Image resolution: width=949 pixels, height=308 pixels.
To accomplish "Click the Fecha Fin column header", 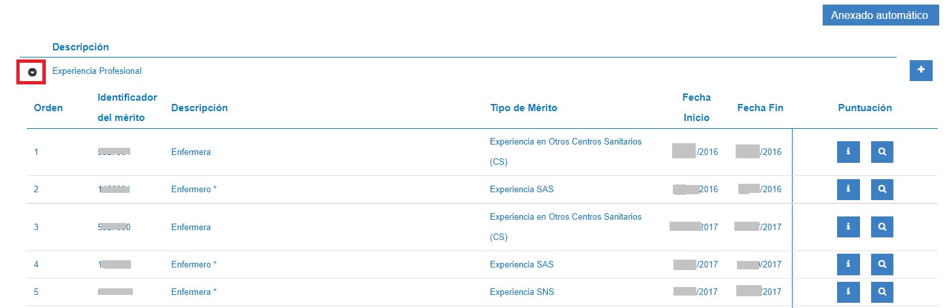I will [x=760, y=108].
